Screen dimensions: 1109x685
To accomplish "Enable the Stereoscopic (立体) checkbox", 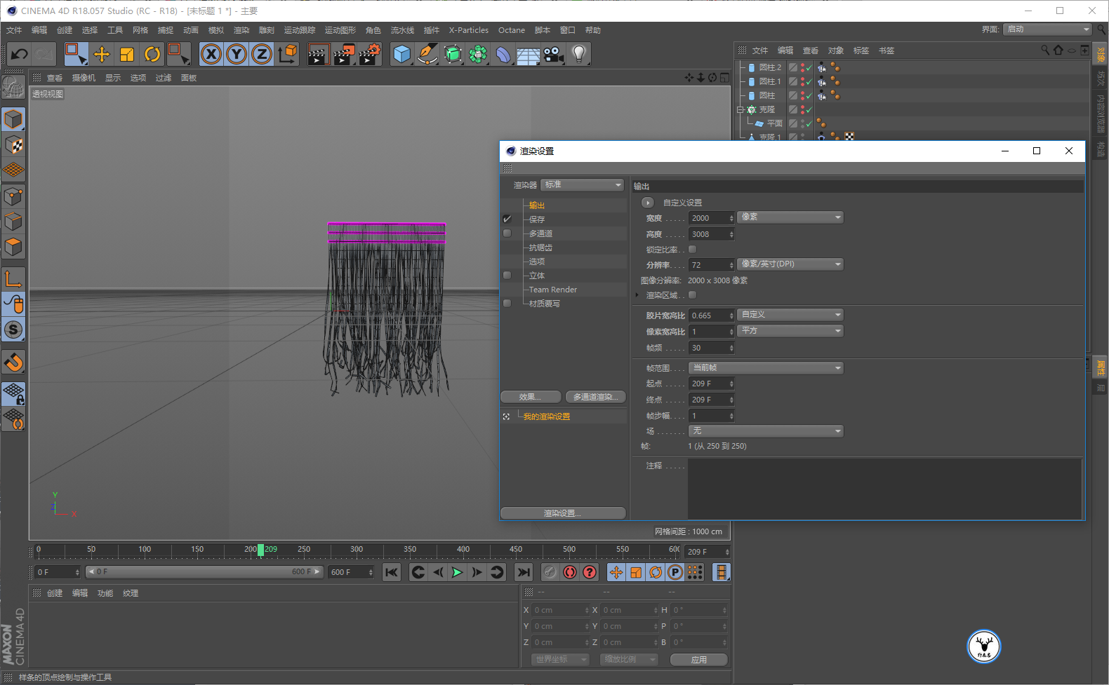I will point(507,276).
